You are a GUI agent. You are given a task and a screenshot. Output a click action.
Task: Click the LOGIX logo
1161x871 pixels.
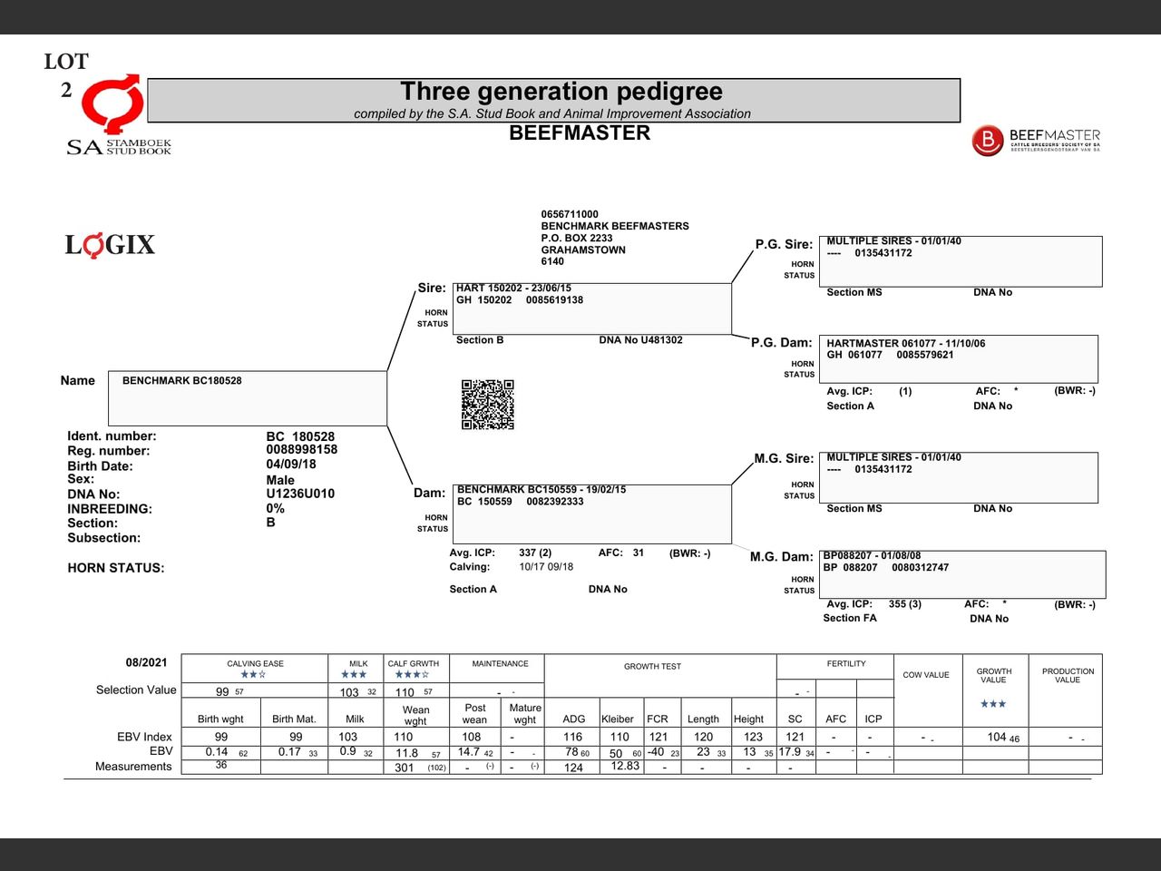(110, 245)
